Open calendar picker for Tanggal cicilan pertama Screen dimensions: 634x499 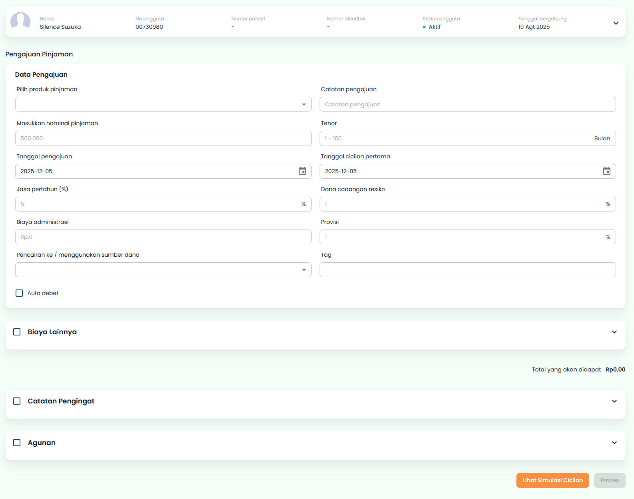(x=606, y=171)
